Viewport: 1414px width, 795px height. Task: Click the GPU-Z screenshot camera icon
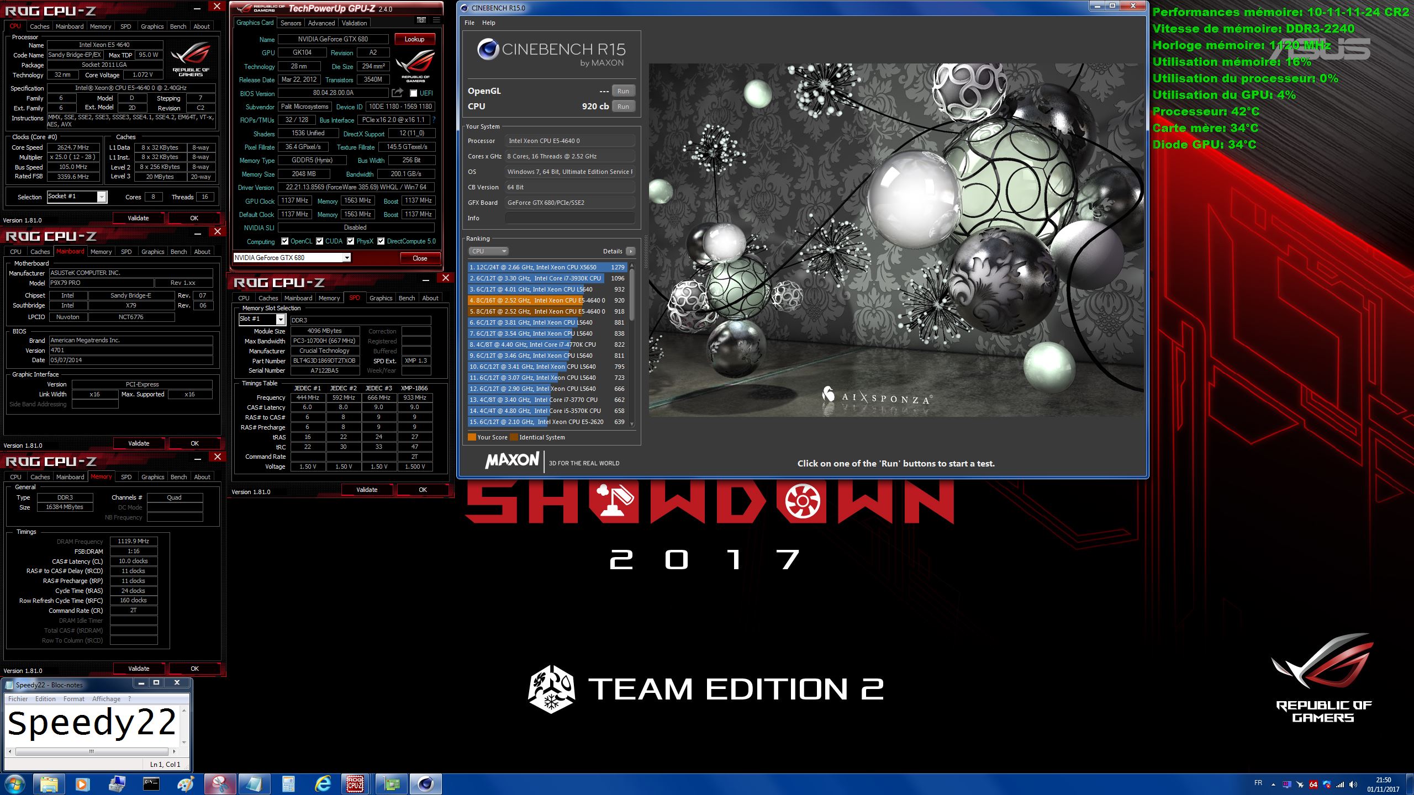(421, 20)
